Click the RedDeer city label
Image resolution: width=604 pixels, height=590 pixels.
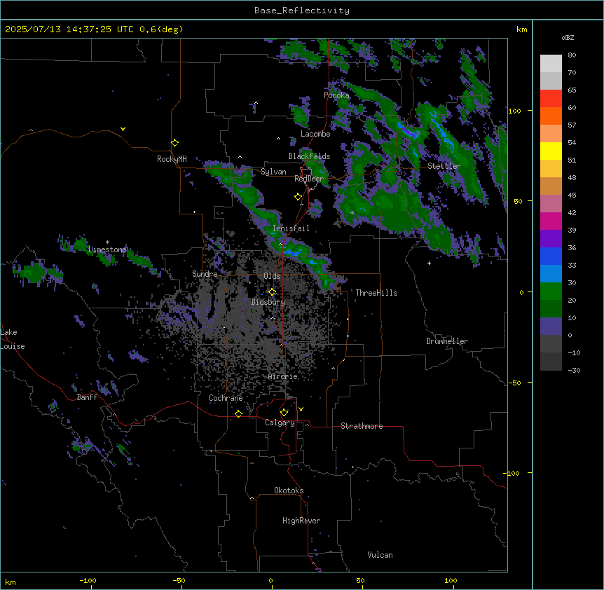[309, 179]
